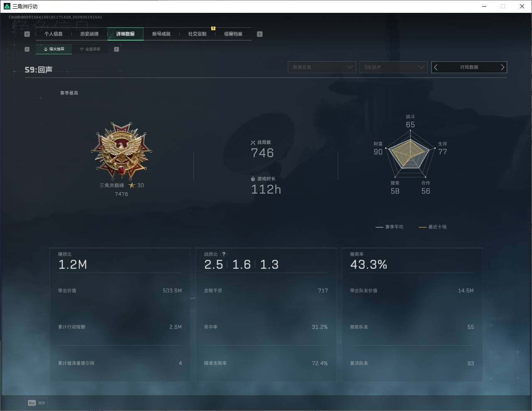Click the left arrow beside 对局数据
532x411 pixels.
(x=436, y=67)
